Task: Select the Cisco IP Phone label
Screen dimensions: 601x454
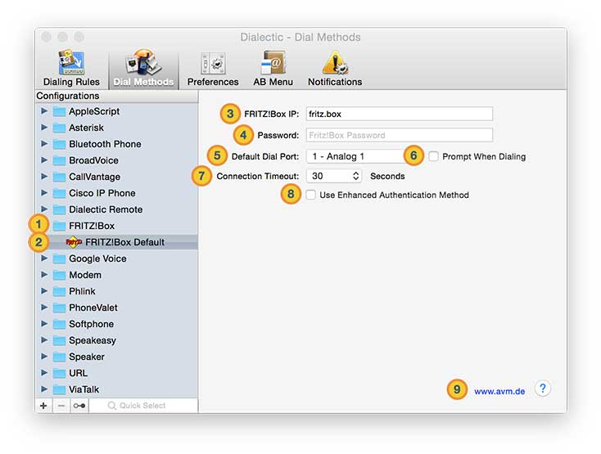Action: coord(102,193)
